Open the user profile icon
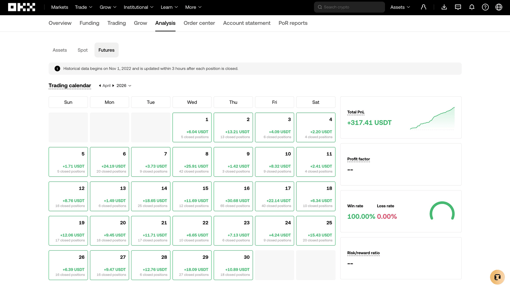 point(424,7)
